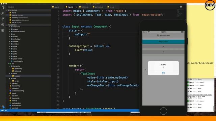The width and height of the screenshot is (216, 121).
Task: Open nav.js in the Nav folder
Action: point(28,81)
